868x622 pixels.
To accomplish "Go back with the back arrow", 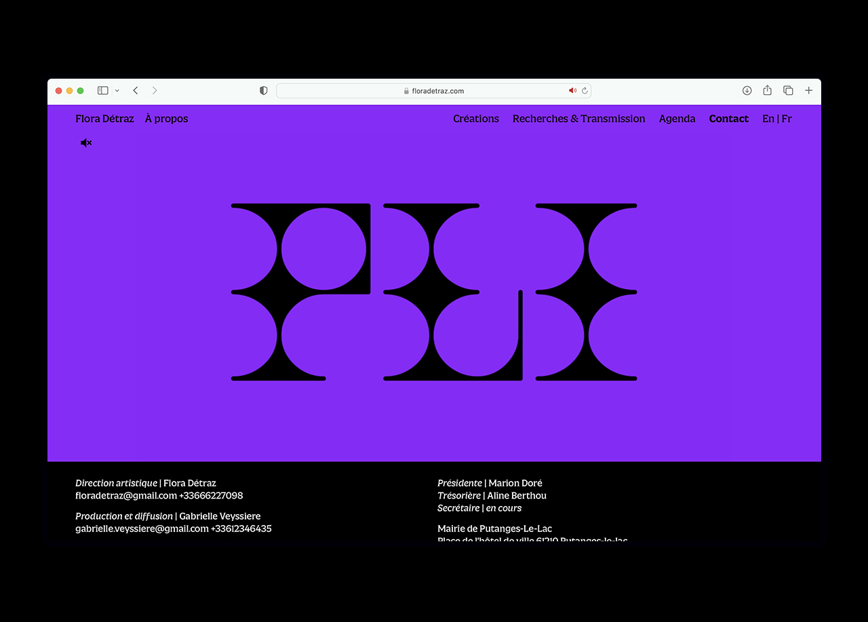I will point(136,90).
